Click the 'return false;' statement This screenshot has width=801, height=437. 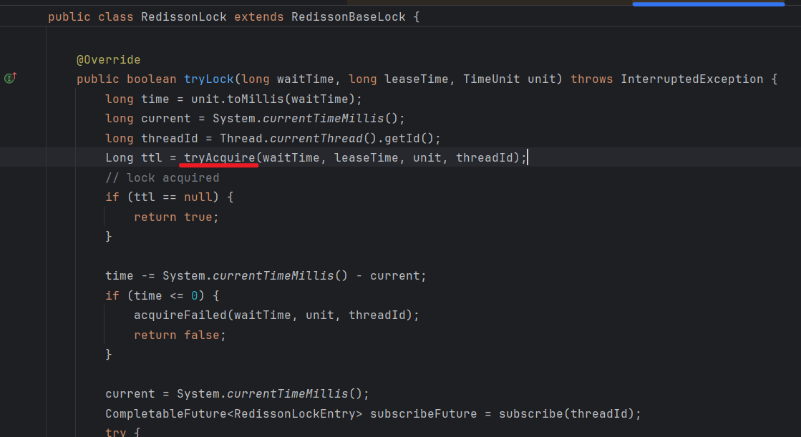pos(180,335)
